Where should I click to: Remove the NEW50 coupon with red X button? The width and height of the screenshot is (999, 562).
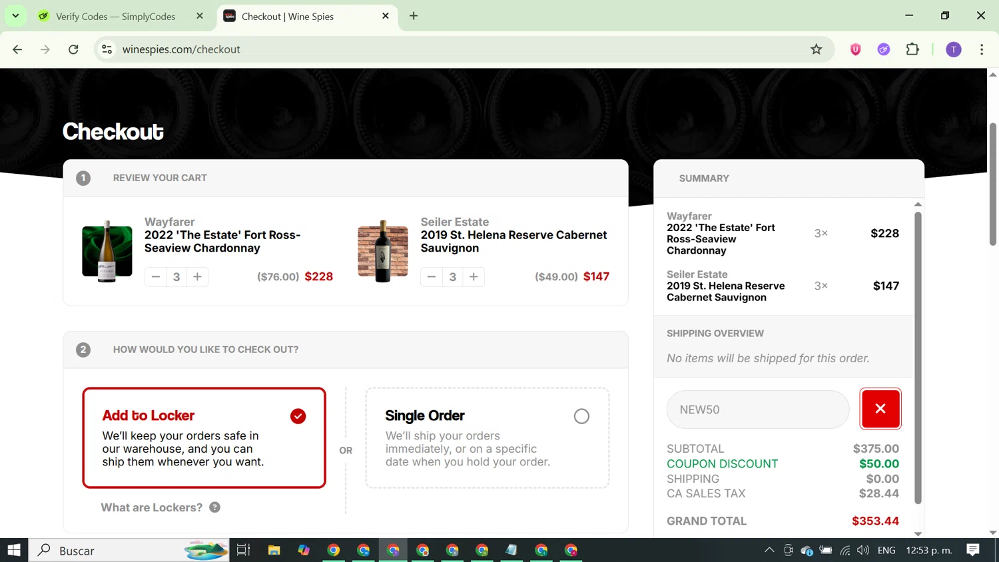(880, 409)
